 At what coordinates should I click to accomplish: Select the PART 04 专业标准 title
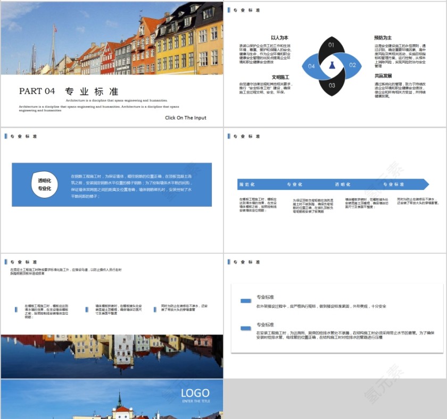68,91
